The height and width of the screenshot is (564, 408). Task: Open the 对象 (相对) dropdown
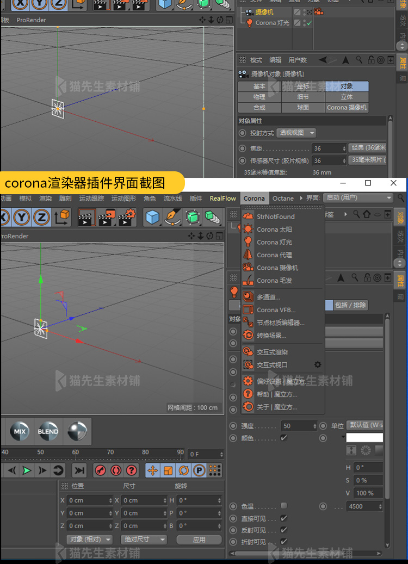(90, 540)
